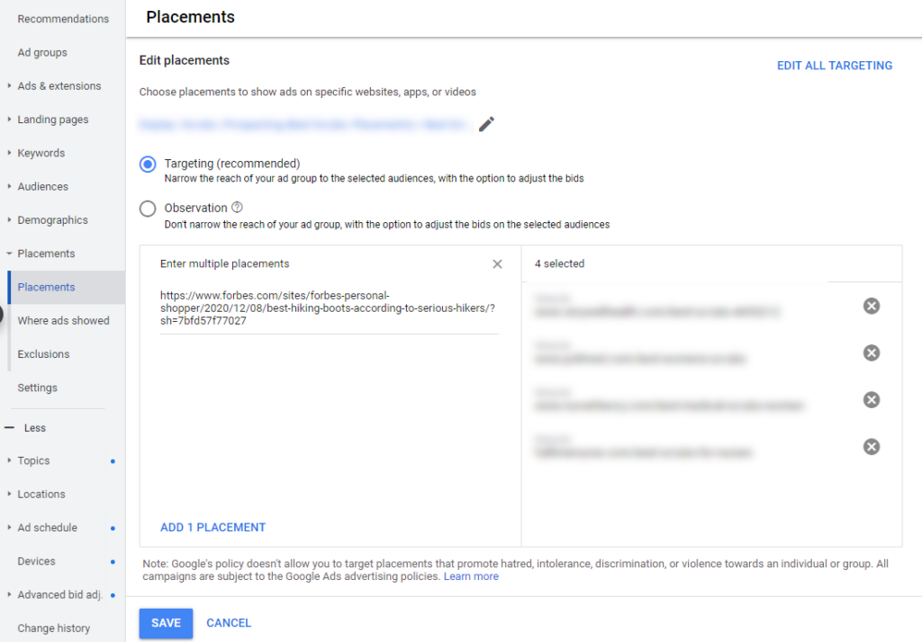Remove the fourth selected placement
922x642 pixels.
871,447
